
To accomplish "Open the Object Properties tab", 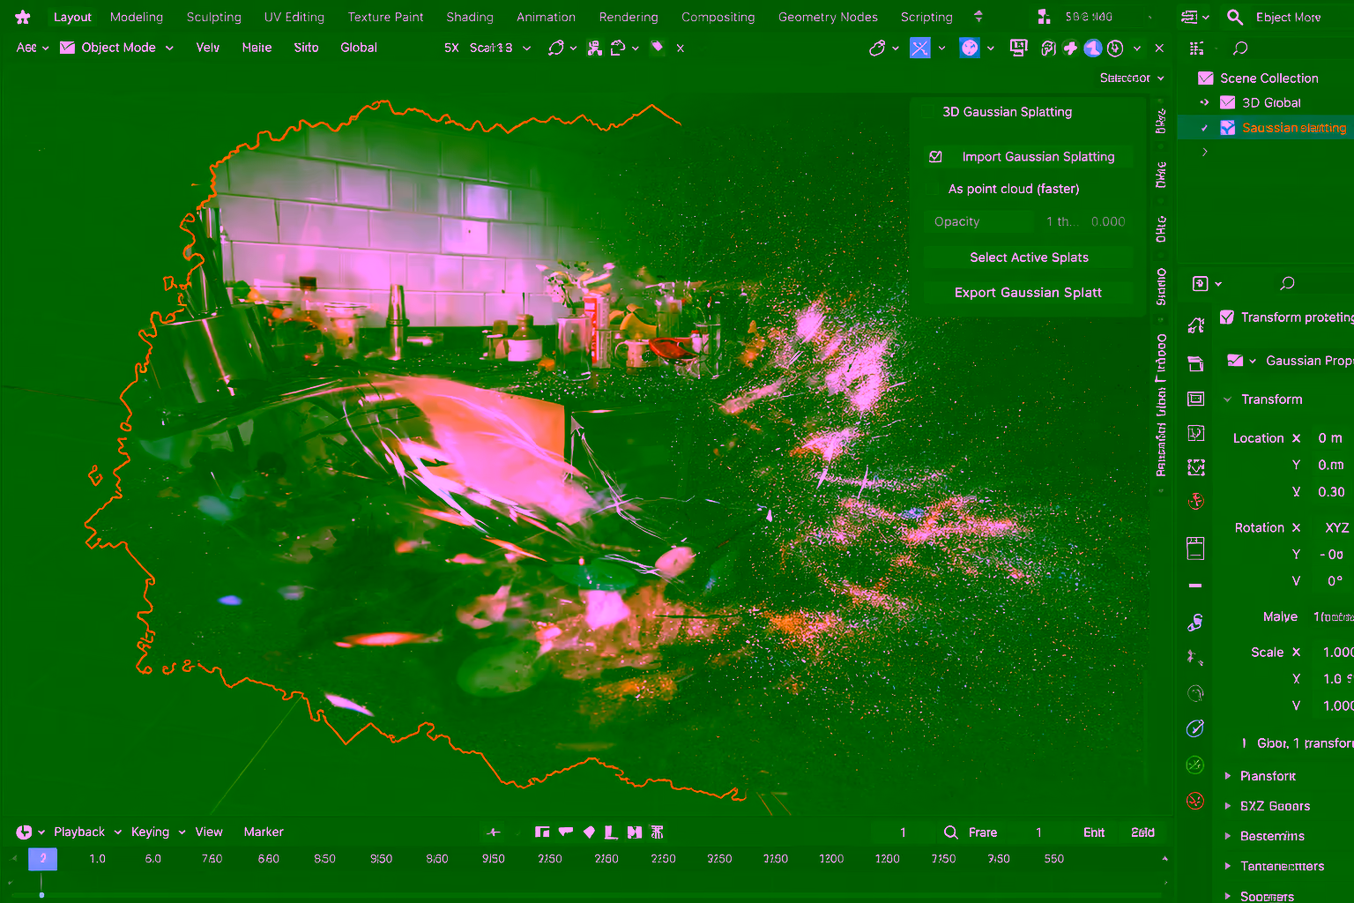I will click(1195, 548).
